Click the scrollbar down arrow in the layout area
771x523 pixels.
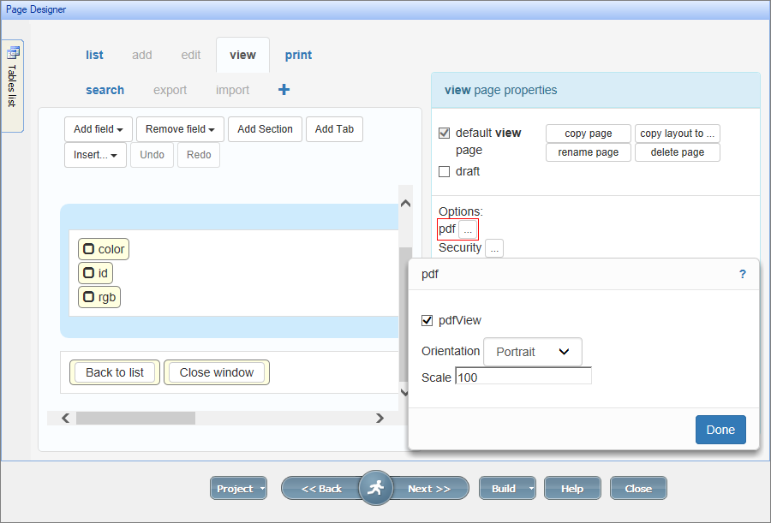click(405, 392)
